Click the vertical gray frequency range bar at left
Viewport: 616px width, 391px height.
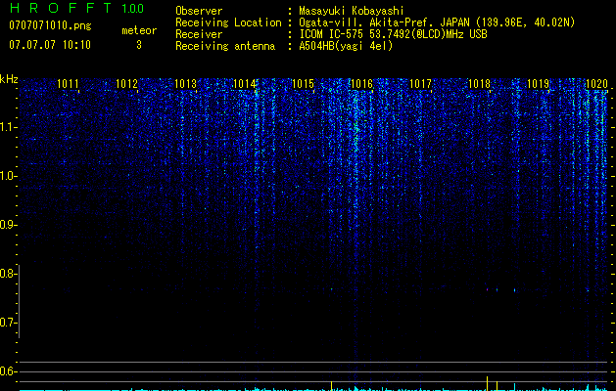tap(19, 301)
